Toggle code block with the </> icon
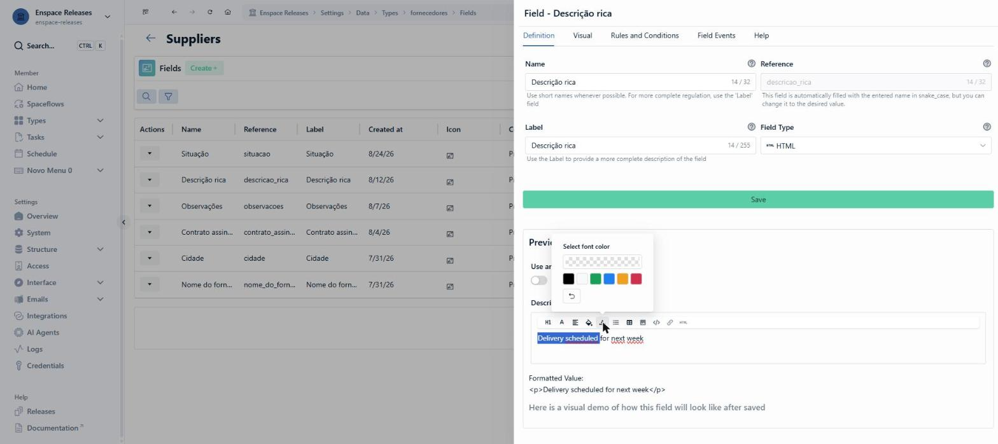The image size is (998, 444). click(656, 323)
